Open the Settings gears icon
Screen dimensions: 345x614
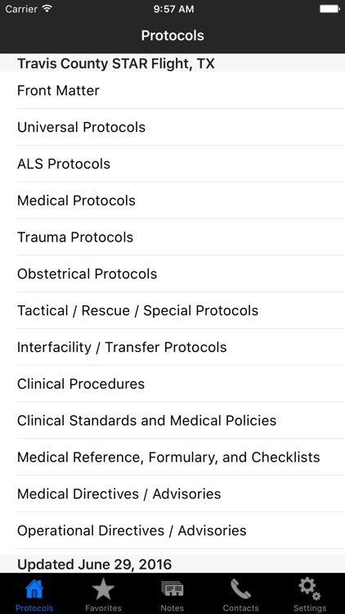click(x=309, y=589)
